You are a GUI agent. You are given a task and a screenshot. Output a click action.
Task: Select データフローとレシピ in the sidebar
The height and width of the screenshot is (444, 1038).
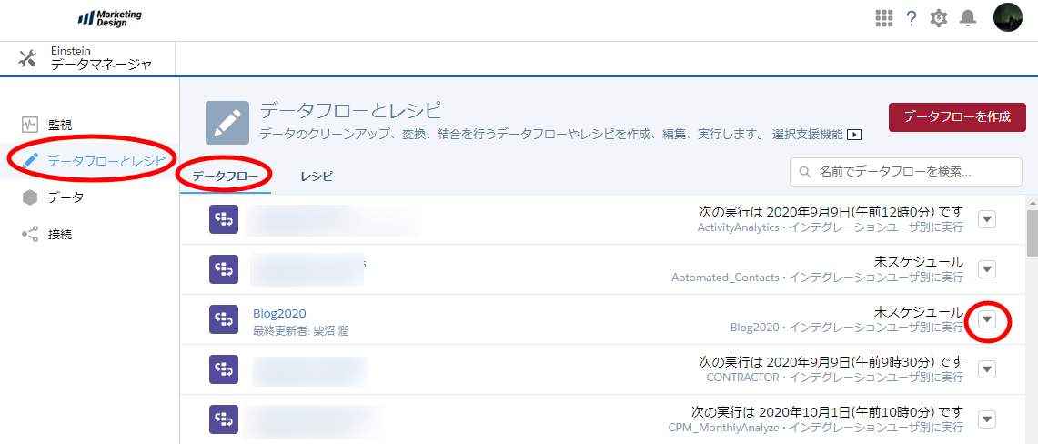point(106,161)
